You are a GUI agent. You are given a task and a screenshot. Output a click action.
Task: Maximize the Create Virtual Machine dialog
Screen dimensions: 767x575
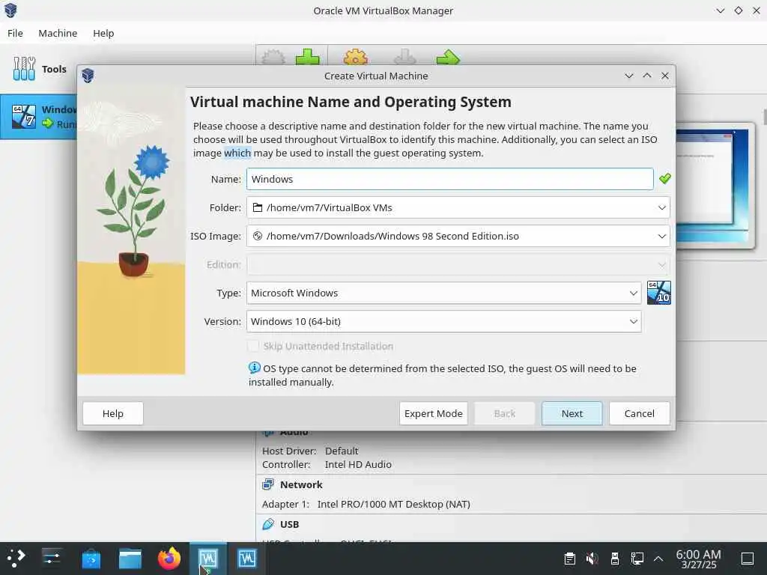(646, 76)
